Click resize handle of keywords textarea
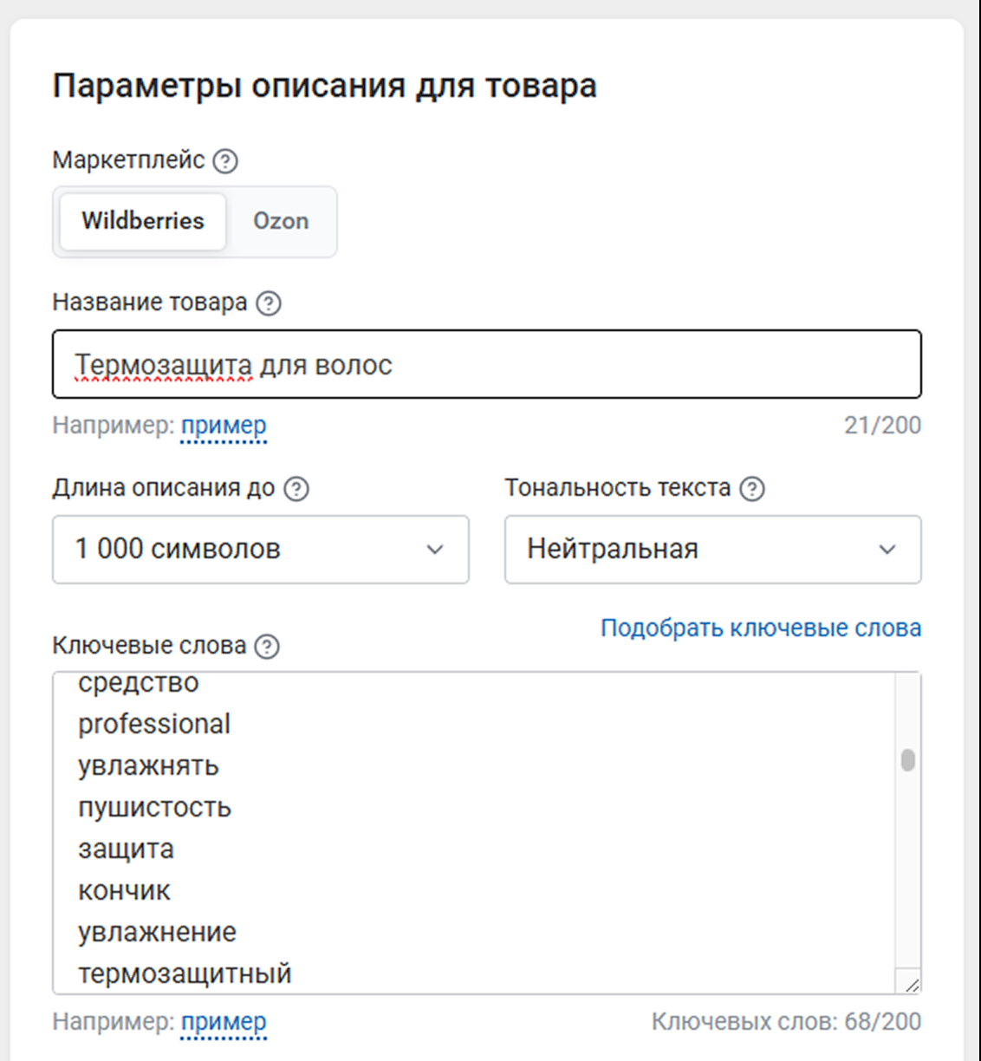 coord(912,985)
